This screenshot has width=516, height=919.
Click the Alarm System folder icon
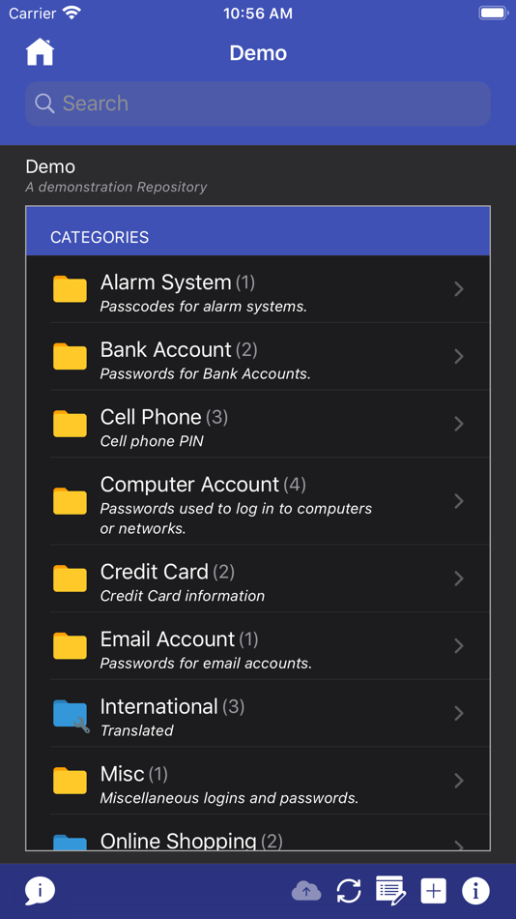(x=70, y=289)
